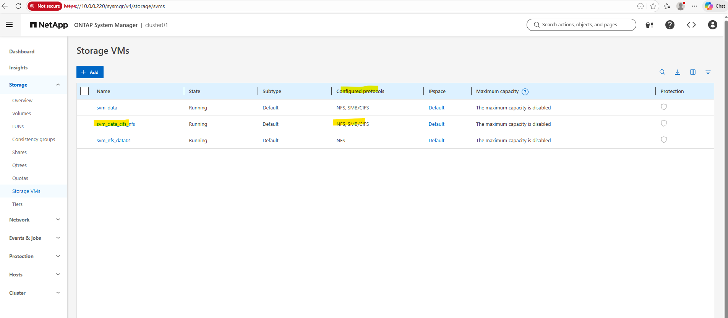Open the user account profile icon
Screen dimensions: 728x318
tap(712, 25)
